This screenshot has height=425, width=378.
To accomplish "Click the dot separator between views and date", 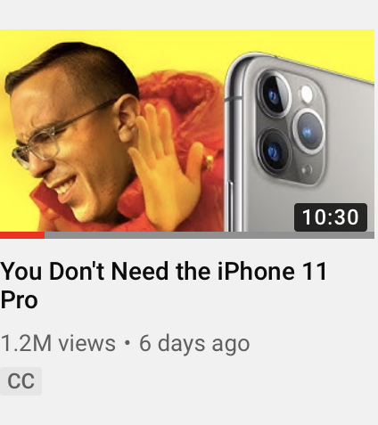I will coord(127,343).
